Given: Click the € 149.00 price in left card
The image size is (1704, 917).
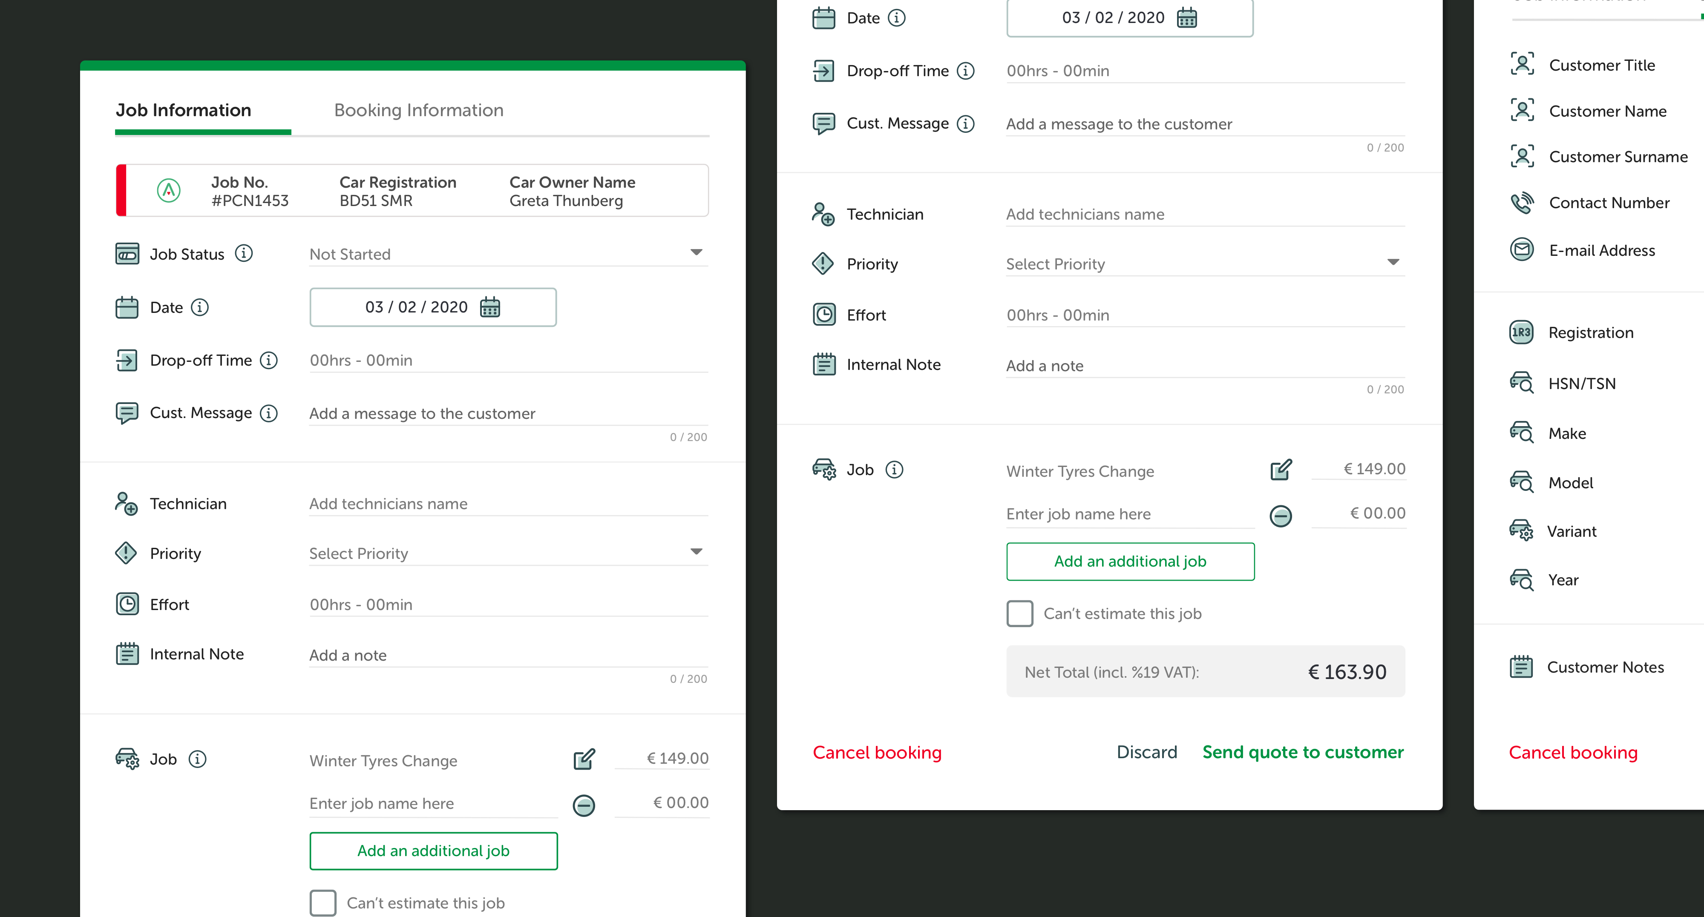Looking at the screenshot, I should click(x=662, y=758).
